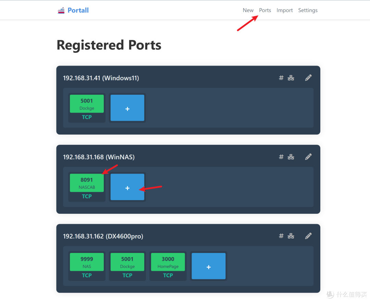The height and width of the screenshot is (302, 370).
Task: Add a port to the DX4600pro host
Action: (208, 266)
